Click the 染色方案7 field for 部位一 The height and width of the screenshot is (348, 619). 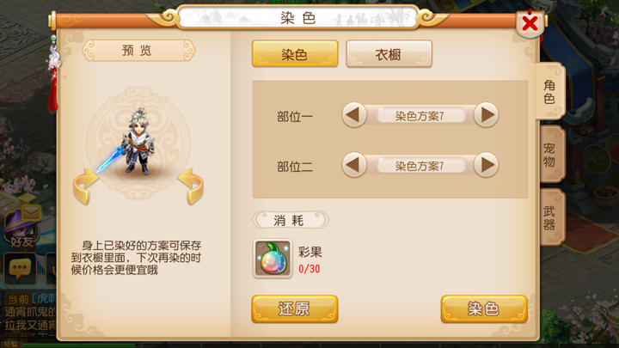(x=420, y=116)
